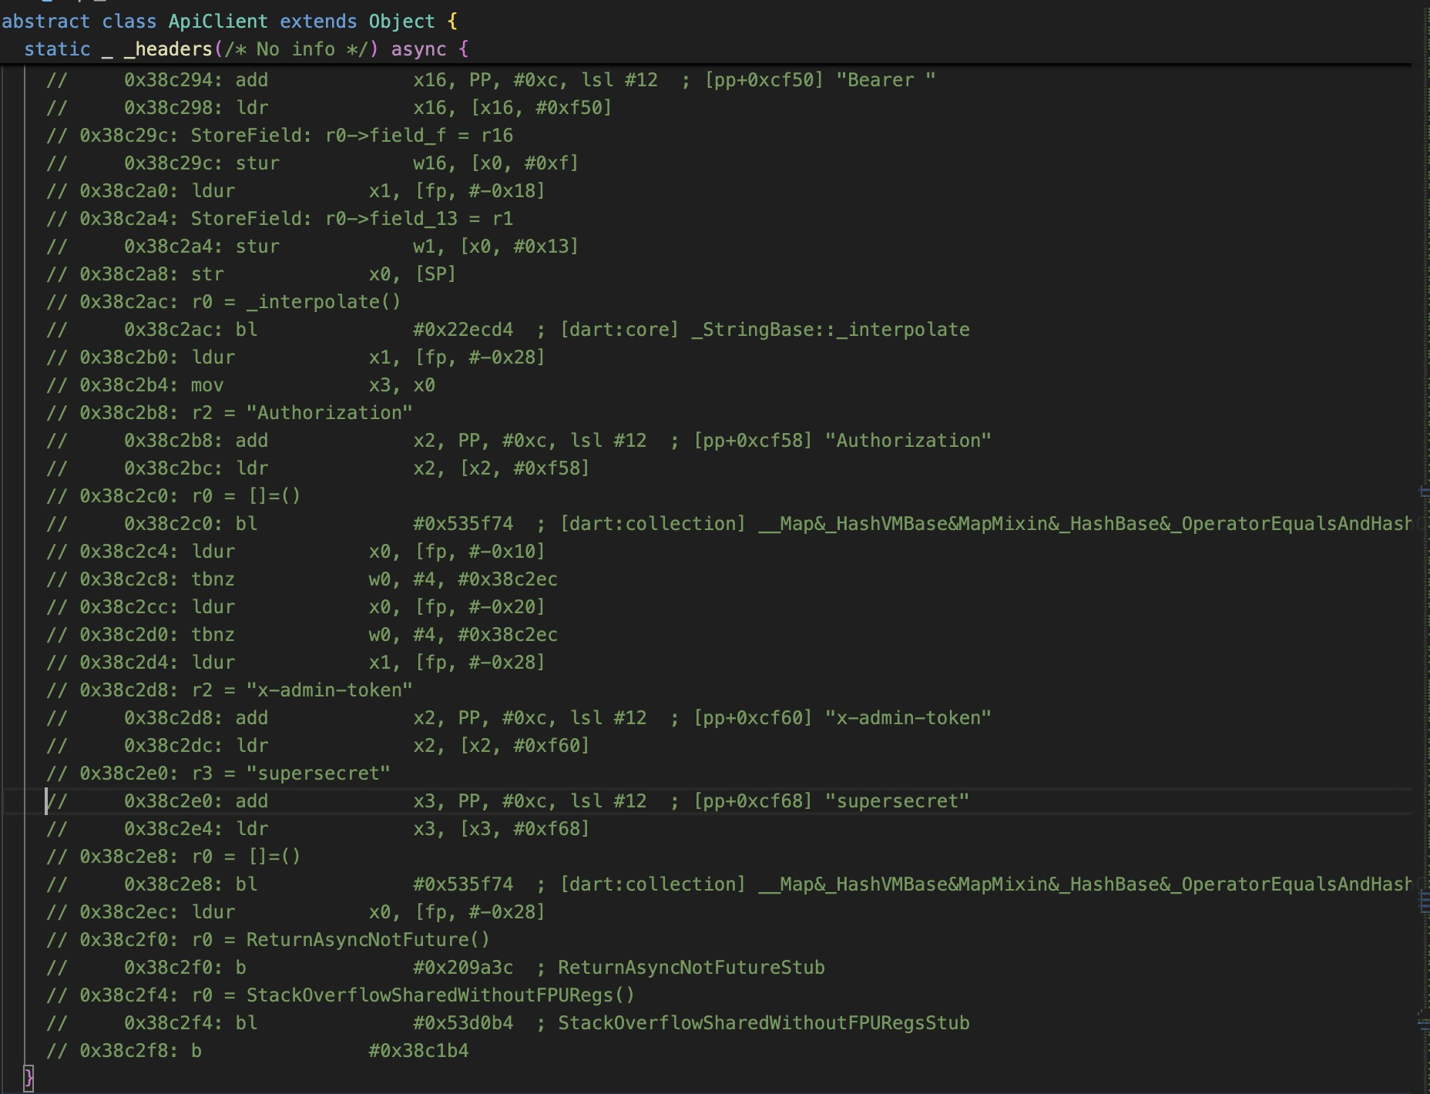Click the 'abstract' keyword in the header line
This screenshot has width=1430, height=1094.
[46, 22]
